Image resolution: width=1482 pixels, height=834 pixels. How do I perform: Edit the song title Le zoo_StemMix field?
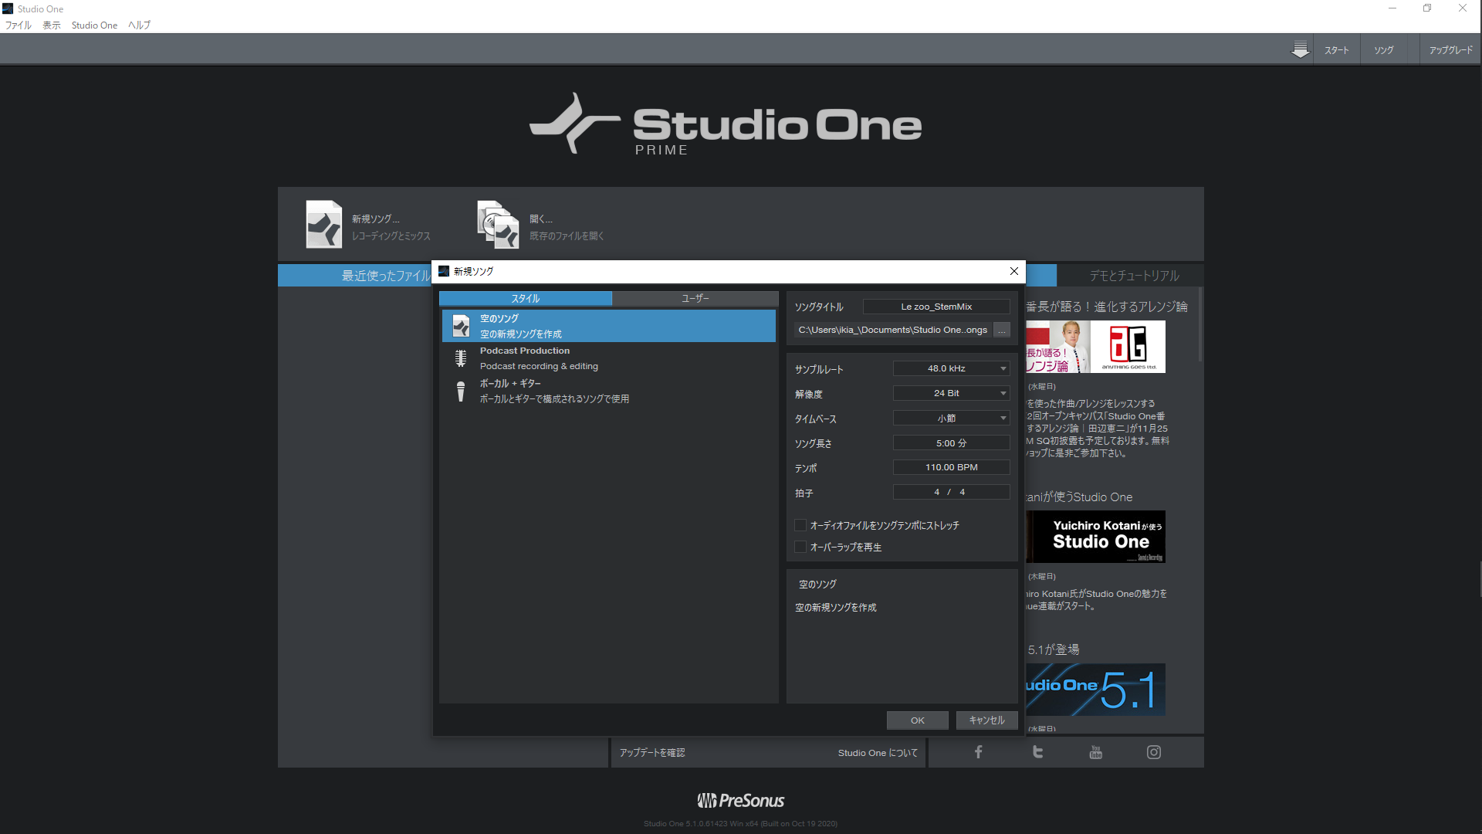tap(936, 307)
